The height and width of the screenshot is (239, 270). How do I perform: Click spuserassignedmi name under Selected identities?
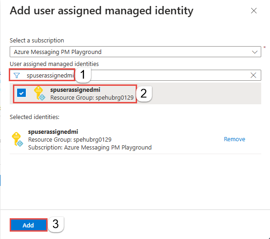(53, 131)
